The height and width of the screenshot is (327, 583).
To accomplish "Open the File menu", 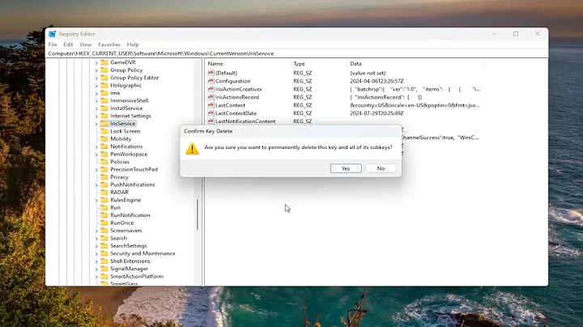I will pos(53,45).
